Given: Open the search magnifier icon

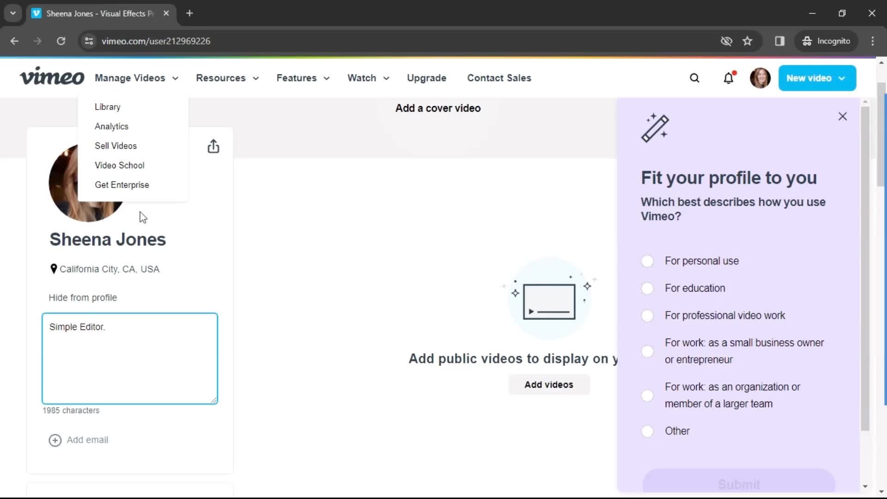Looking at the screenshot, I should (694, 78).
